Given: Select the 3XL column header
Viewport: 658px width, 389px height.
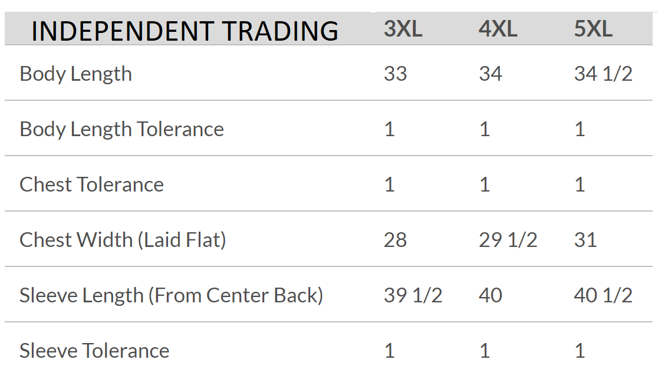Looking at the screenshot, I should point(403,29).
